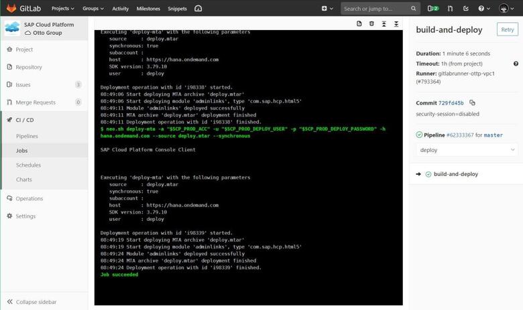The image size is (523, 310).
Task: Open Schedules under CI / CD
Action: tap(28, 165)
